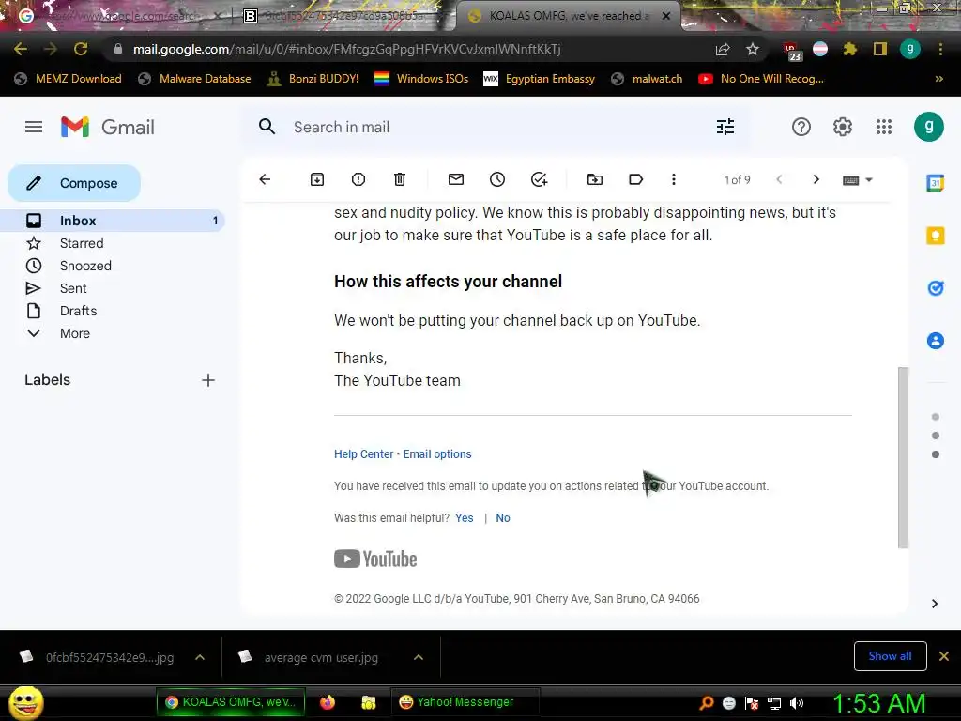Open the Windows ISOs bookmark

coord(421,79)
